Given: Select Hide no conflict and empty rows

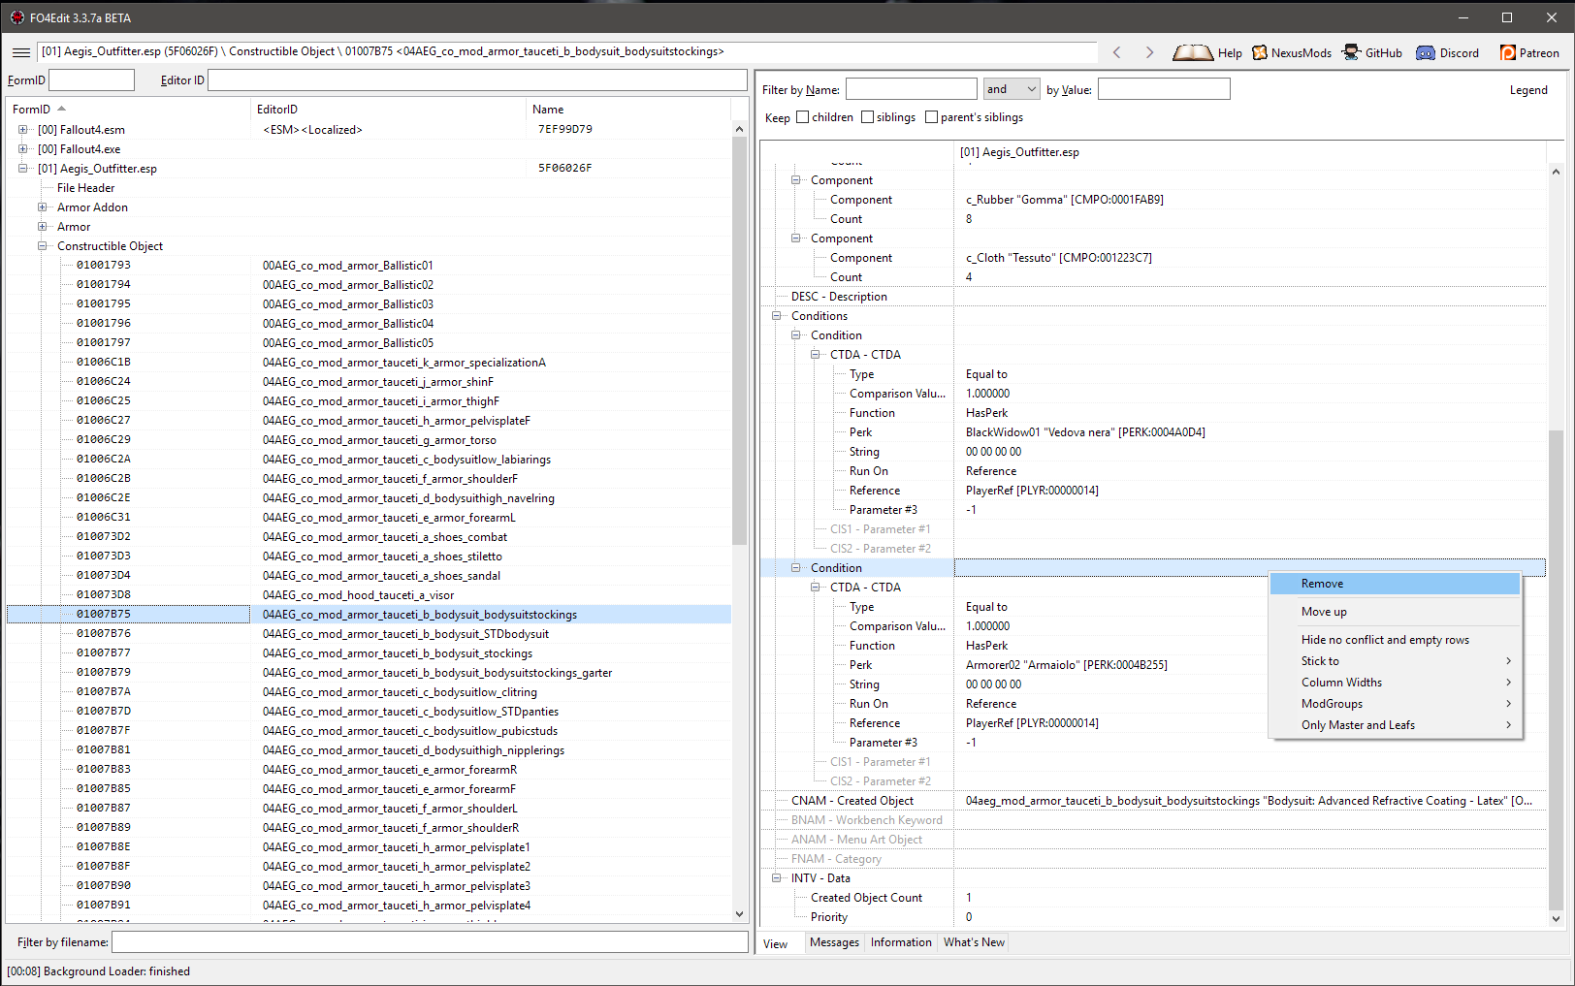Looking at the screenshot, I should tap(1395, 640).
